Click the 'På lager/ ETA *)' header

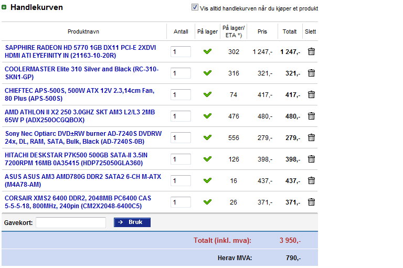[234, 31]
